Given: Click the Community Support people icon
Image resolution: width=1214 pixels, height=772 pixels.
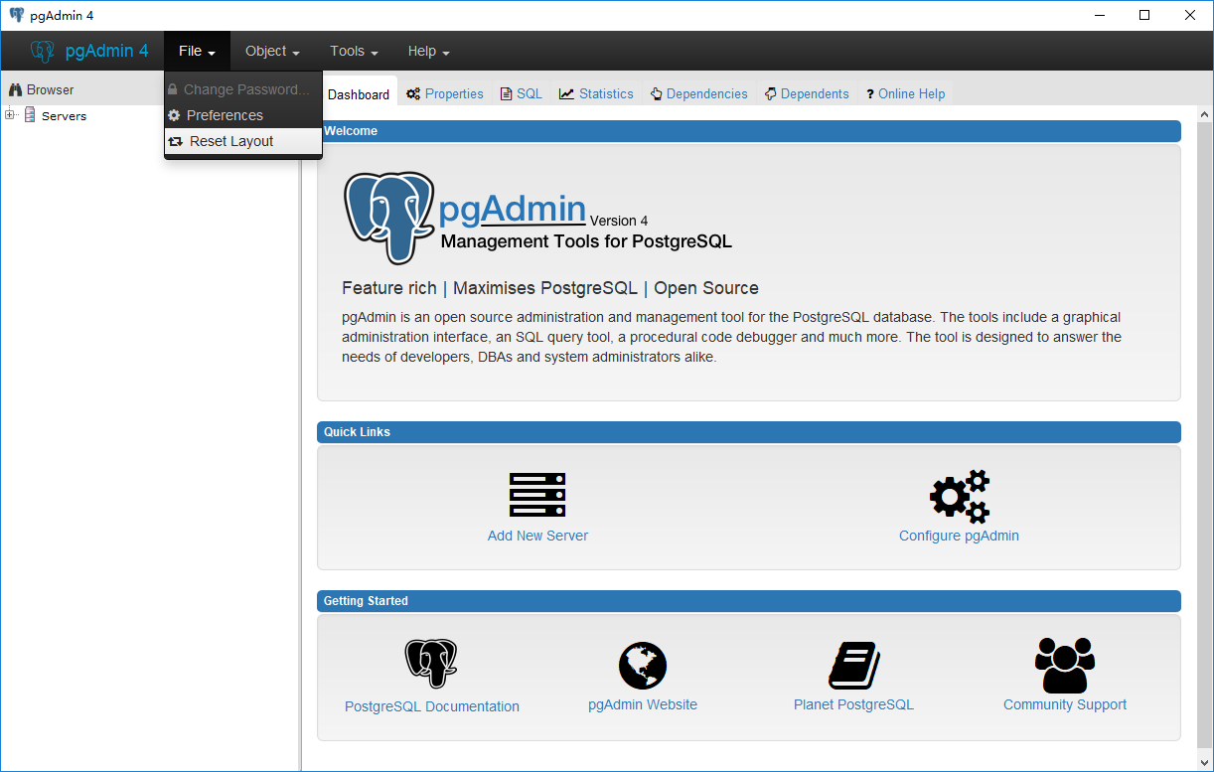Looking at the screenshot, I should tap(1064, 665).
